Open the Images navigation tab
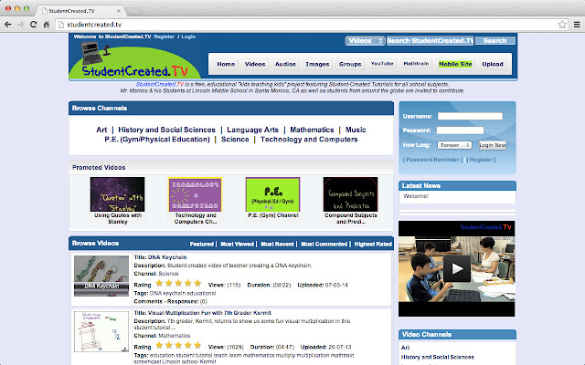This screenshot has height=365, width=585. [317, 64]
